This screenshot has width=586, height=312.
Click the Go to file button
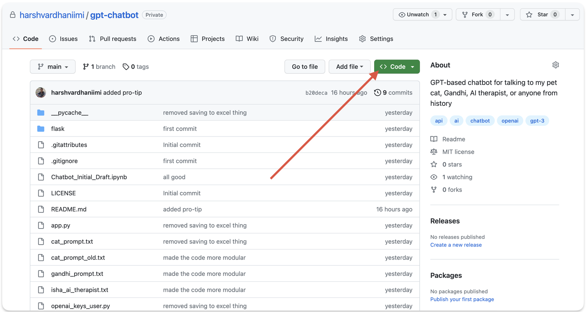click(x=305, y=67)
